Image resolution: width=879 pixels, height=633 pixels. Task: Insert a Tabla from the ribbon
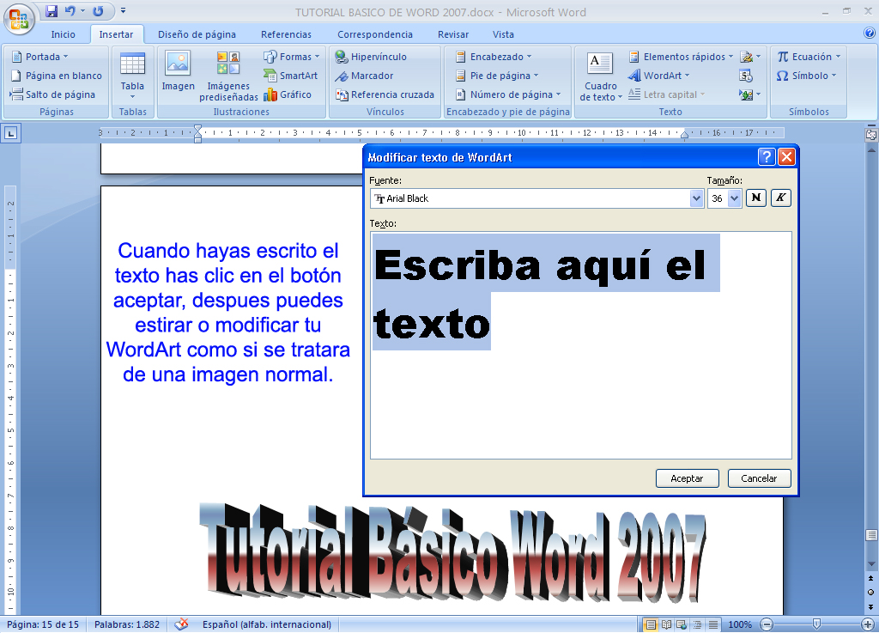tap(132, 76)
